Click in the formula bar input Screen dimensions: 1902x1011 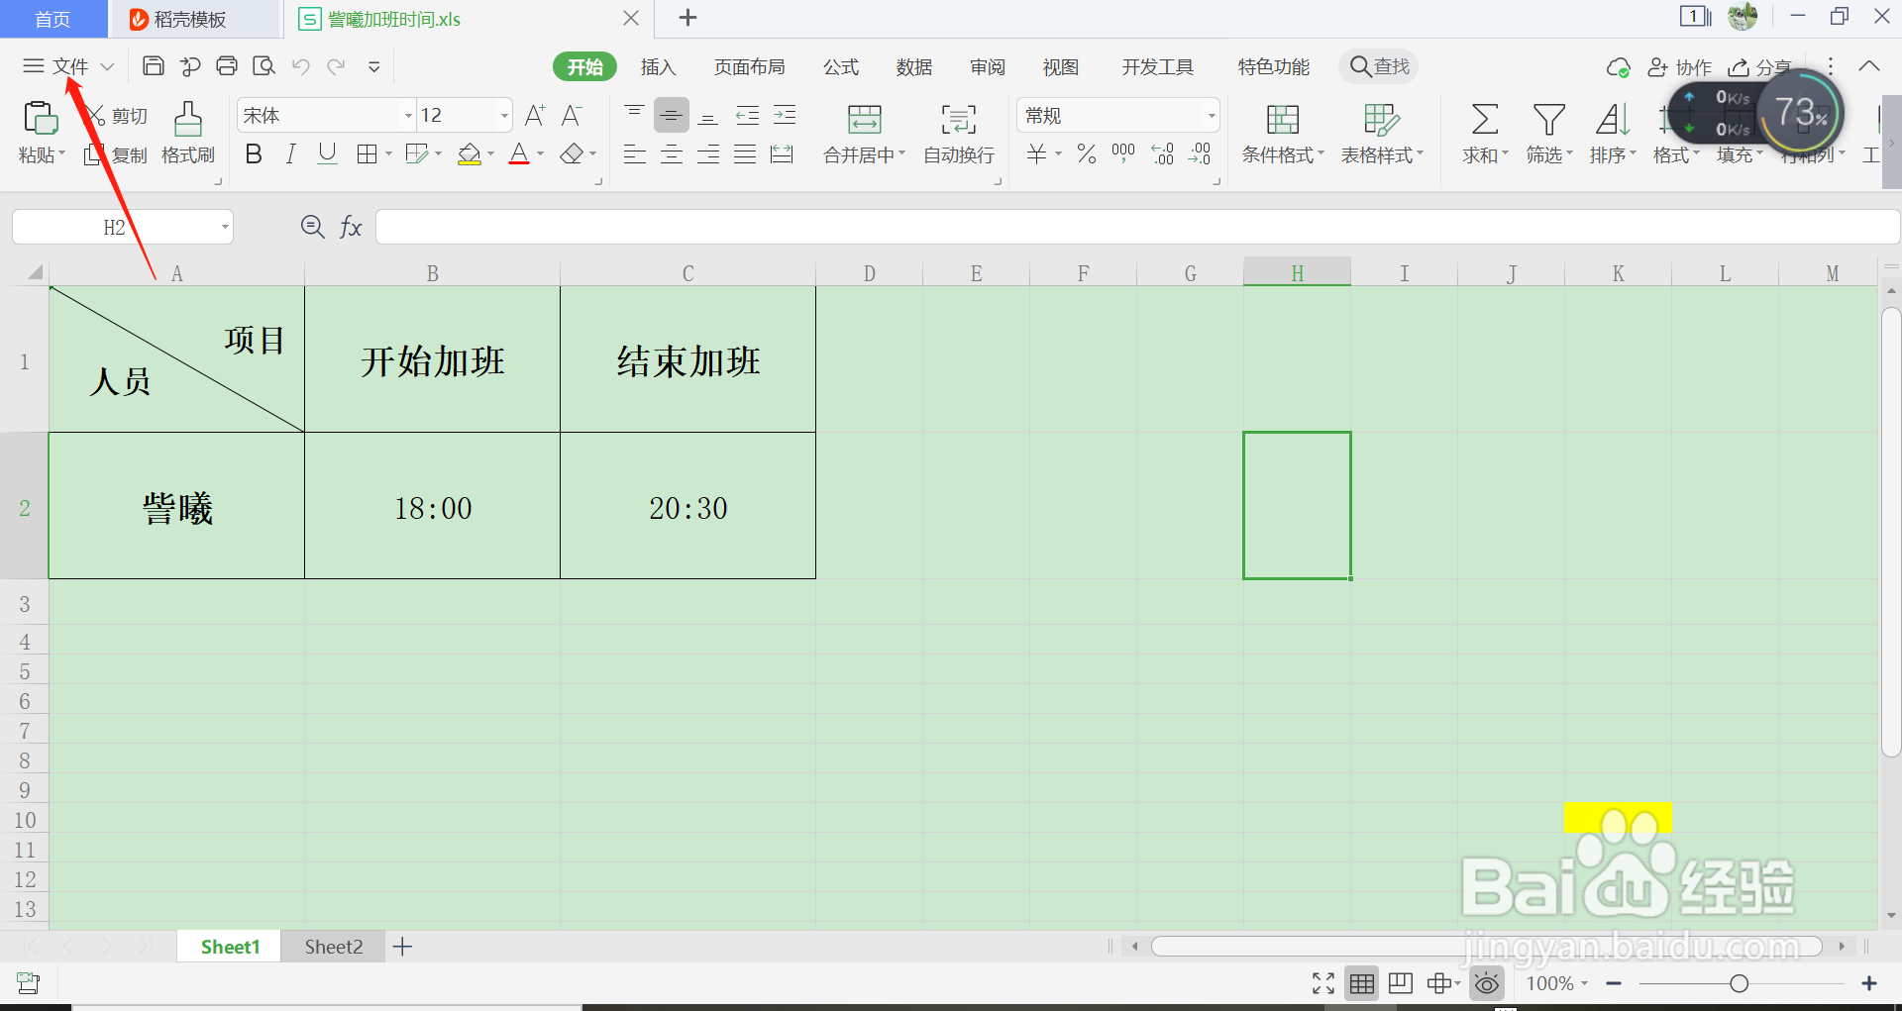1137,227
